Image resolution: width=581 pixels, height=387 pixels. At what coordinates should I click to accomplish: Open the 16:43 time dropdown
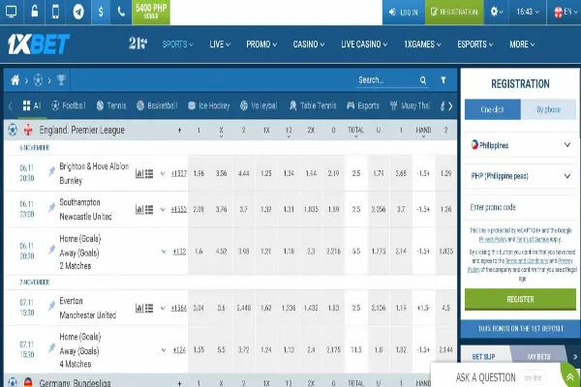[x=528, y=12]
